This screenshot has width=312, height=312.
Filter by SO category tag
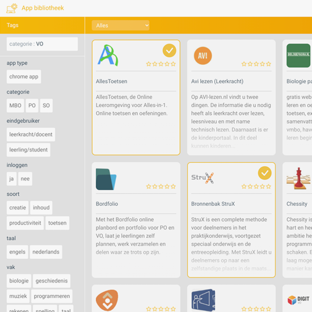46,106
